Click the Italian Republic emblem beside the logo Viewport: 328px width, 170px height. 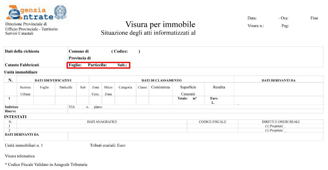point(60,12)
